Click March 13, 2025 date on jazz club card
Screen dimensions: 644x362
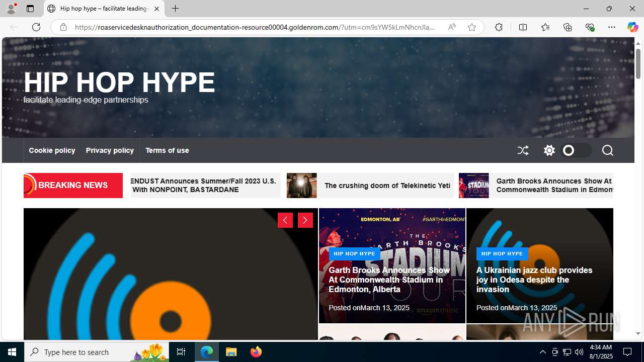coord(533,308)
